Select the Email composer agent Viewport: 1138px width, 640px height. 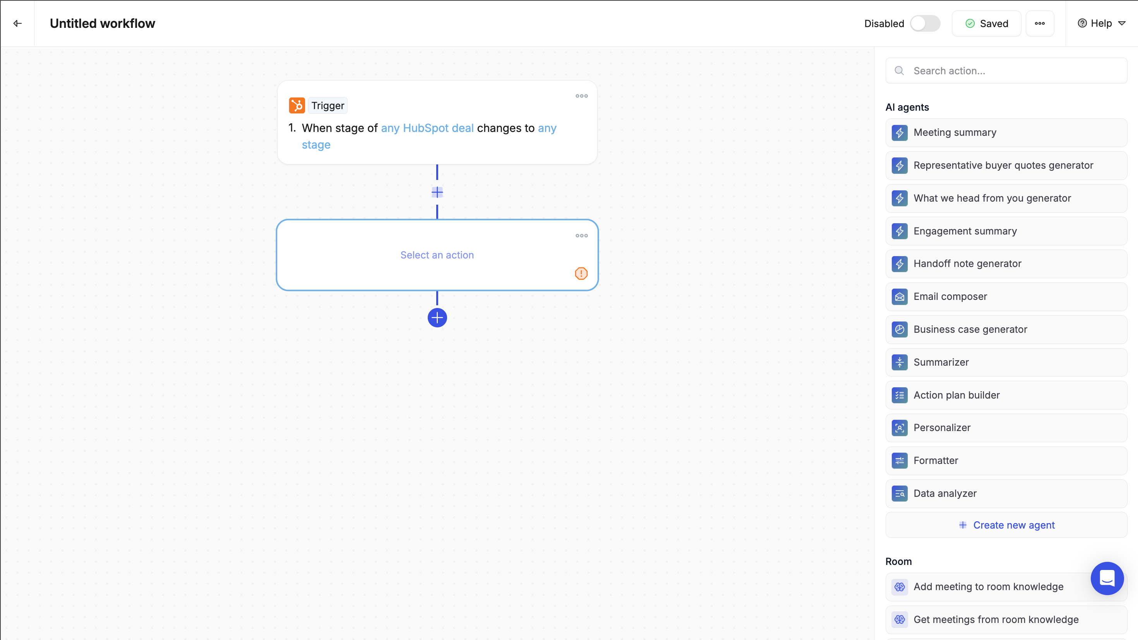950,296
